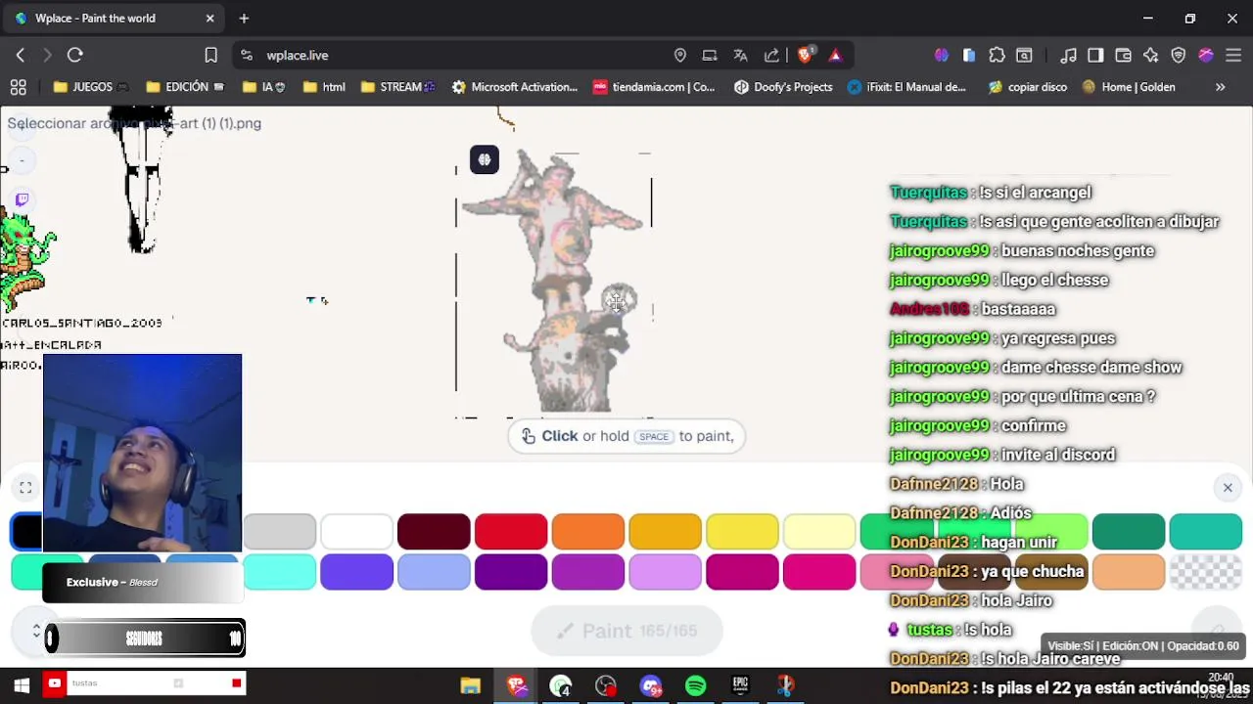Open the browser hamburger menu
This screenshot has width=1253, height=704.
point(1233,56)
